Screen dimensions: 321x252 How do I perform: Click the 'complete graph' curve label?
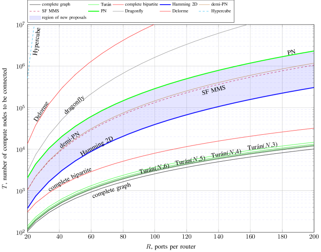point(112,190)
